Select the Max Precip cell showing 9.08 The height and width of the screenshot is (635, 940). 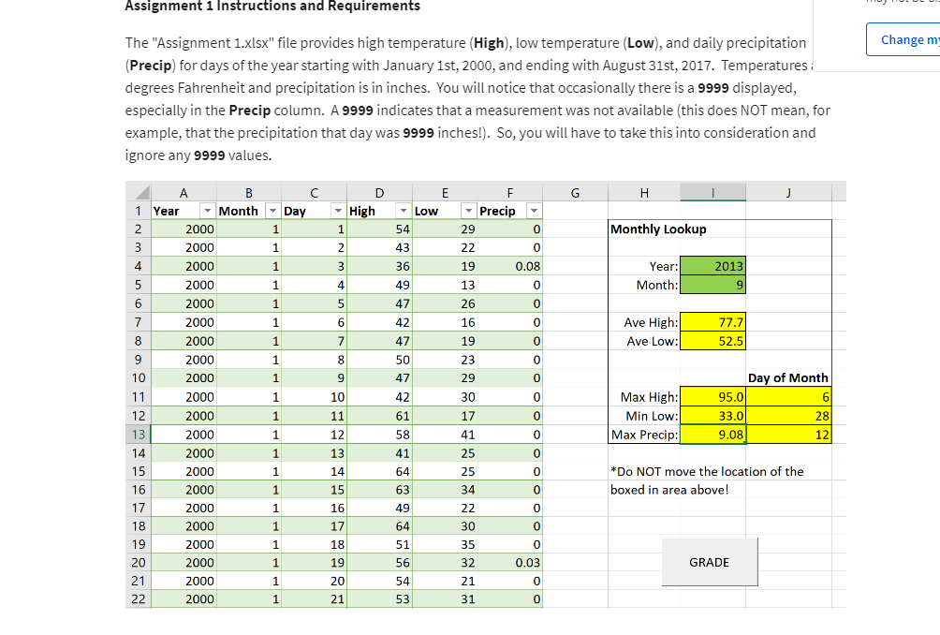712,434
